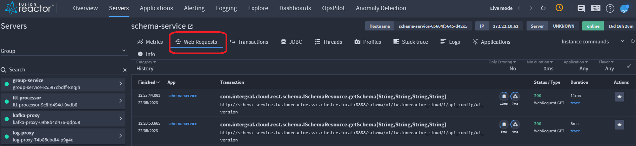636x146 pixels.
Task: Open the Only Erroring filter dropdown
Action: [x=502, y=65]
